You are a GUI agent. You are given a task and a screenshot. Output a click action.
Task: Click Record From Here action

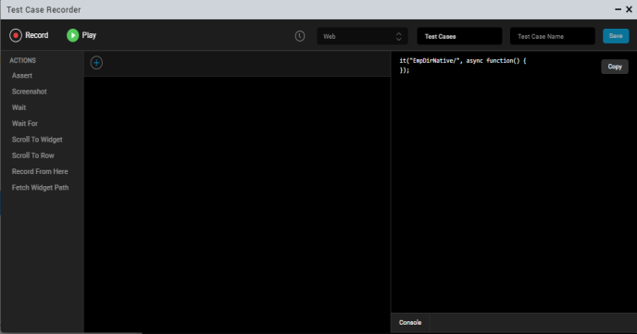tap(40, 172)
